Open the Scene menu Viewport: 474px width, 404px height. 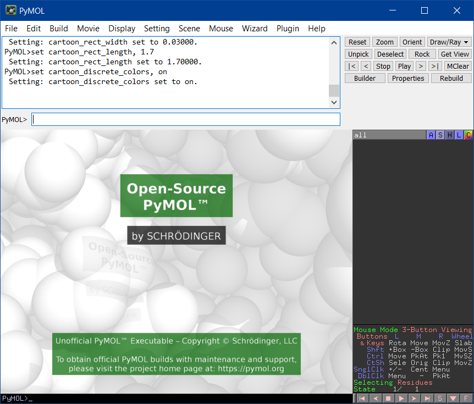pyautogui.click(x=189, y=29)
